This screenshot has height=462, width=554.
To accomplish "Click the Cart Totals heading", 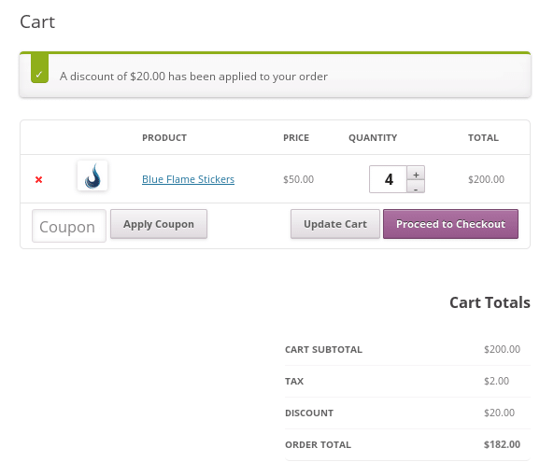I will point(490,302).
